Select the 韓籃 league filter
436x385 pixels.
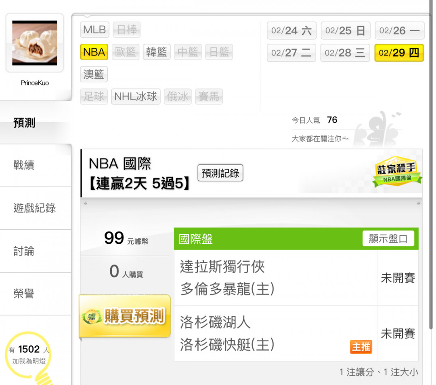(157, 52)
